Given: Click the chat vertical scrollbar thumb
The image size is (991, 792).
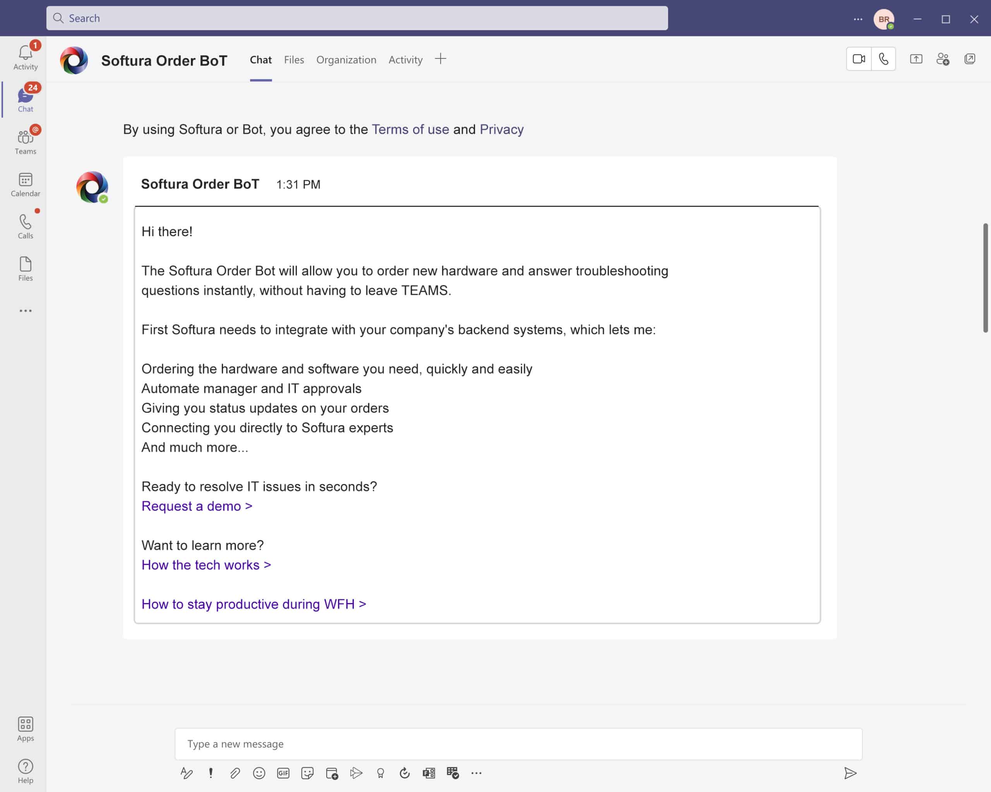Looking at the screenshot, I should (x=985, y=278).
